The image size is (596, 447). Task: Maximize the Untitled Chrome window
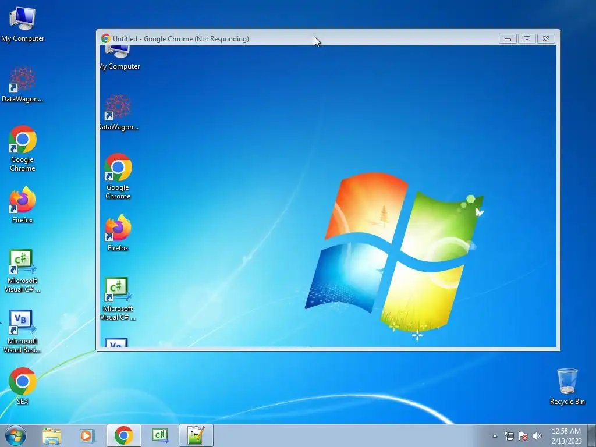(x=527, y=39)
